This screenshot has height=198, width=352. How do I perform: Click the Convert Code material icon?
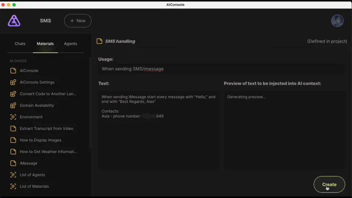[13, 94]
